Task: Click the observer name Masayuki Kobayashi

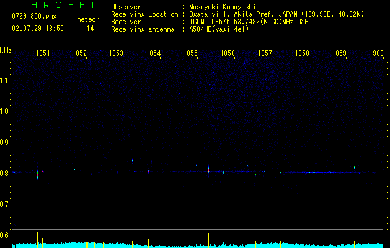Action: [x=223, y=7]
